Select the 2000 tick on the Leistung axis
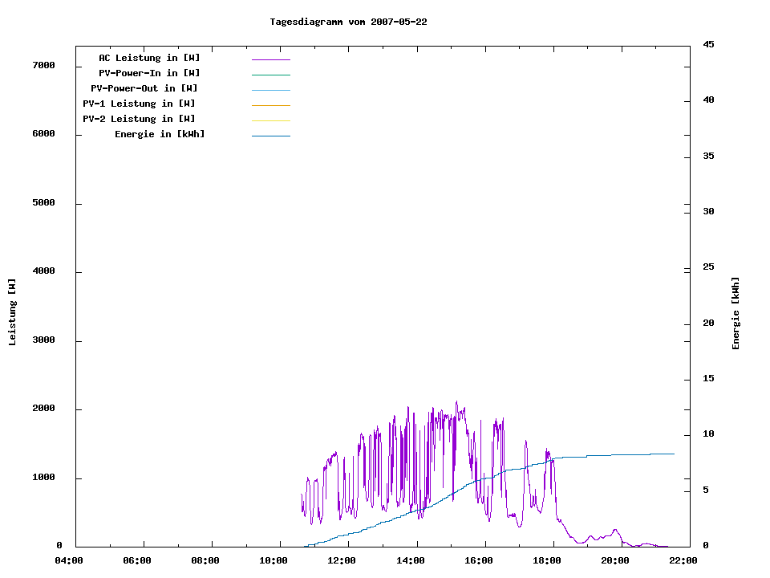The width and height of the screenshot is (770, 578). tap(43, 409)
